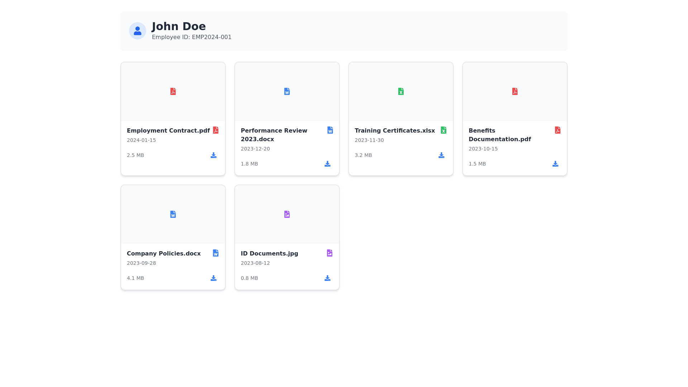Download Benefits Documentation.pdf
This screenshot has width=688, height=387.
(x=555, y=164)
